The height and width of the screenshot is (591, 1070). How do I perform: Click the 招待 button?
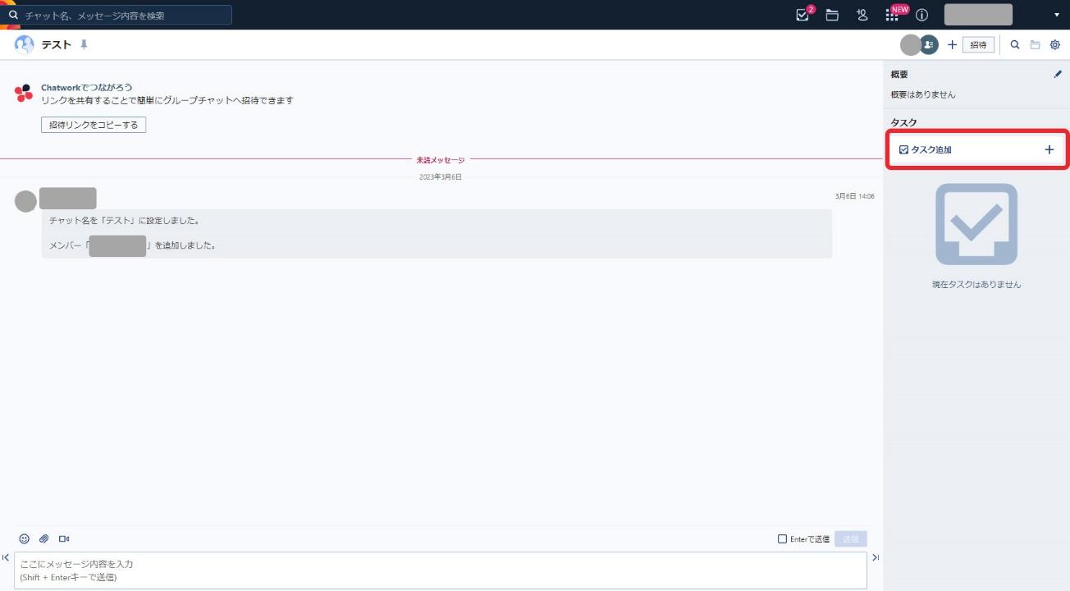coord(978,45)
